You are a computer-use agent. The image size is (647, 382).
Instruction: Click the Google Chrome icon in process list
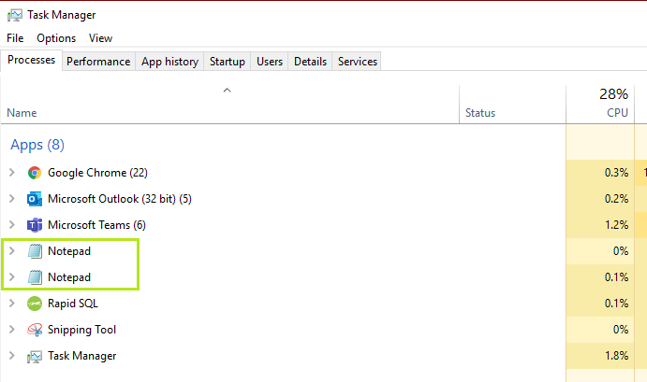[x=35, y=173]
